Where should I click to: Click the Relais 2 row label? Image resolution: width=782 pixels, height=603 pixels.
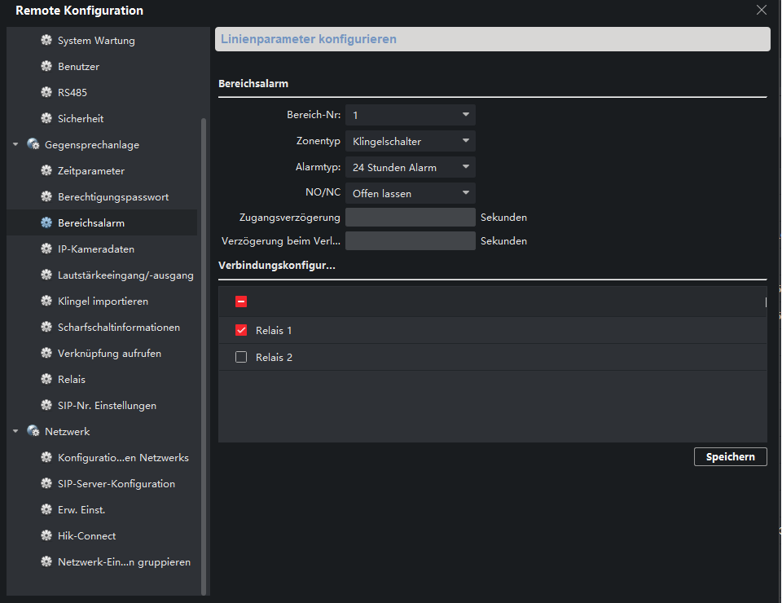[274, 357]
